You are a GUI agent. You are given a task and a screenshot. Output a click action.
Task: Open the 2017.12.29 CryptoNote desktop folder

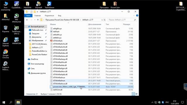click(181, 6)
